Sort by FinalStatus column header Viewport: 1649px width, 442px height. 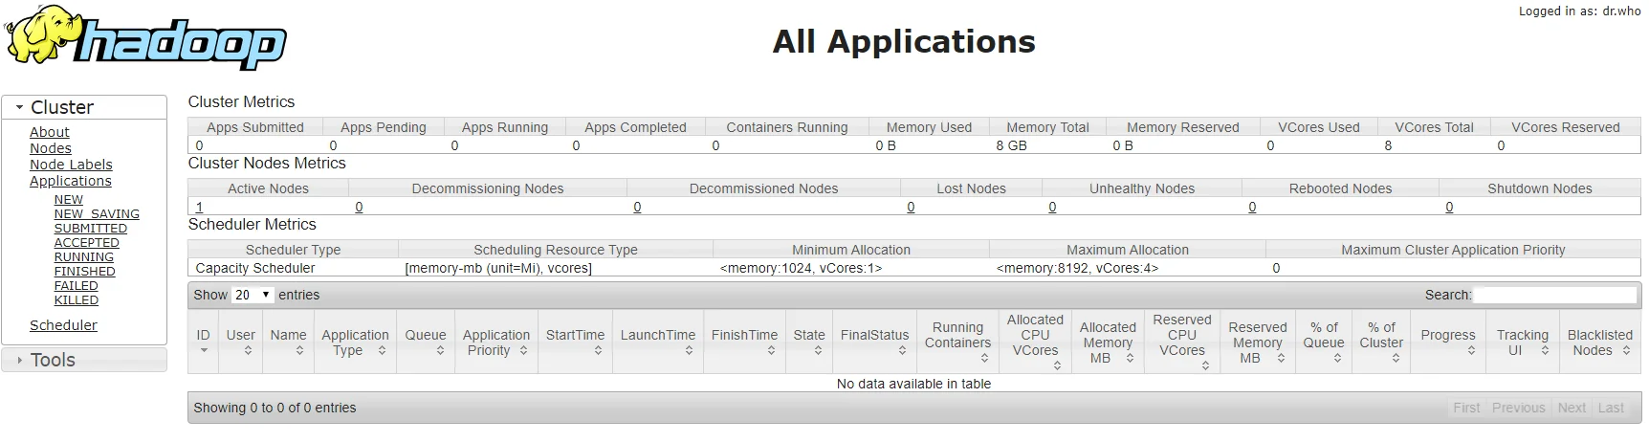(874, 342)
